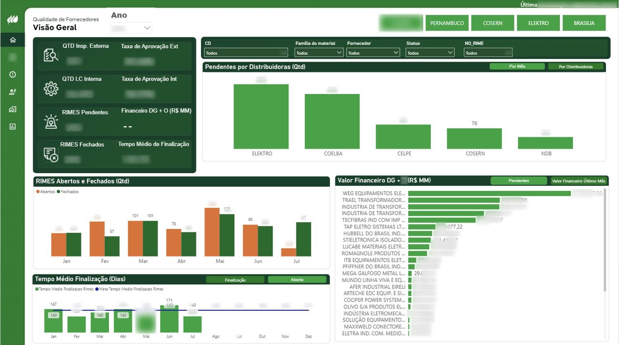
Task: Click the siren icon for RIMES Pendentes
Action: [x=51, y=122]
